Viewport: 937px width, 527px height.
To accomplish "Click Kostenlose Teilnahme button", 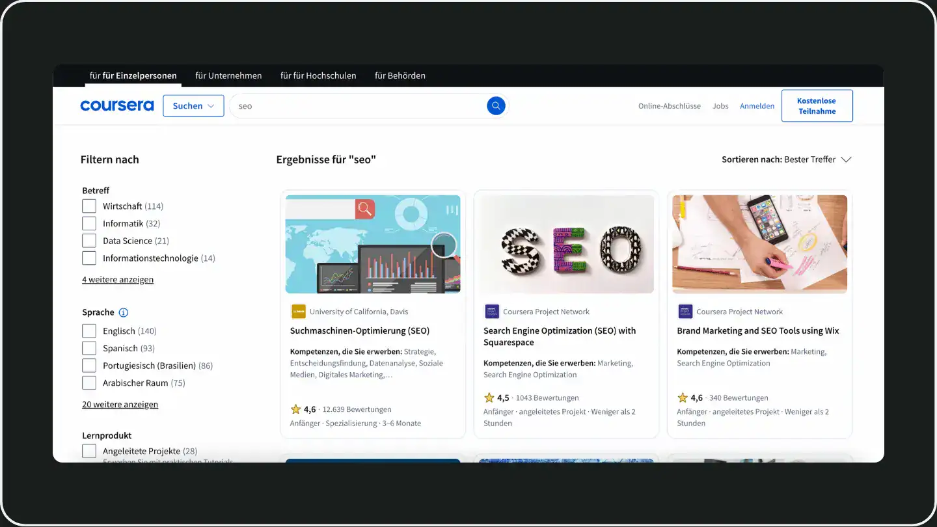I will tap(817, 106).
